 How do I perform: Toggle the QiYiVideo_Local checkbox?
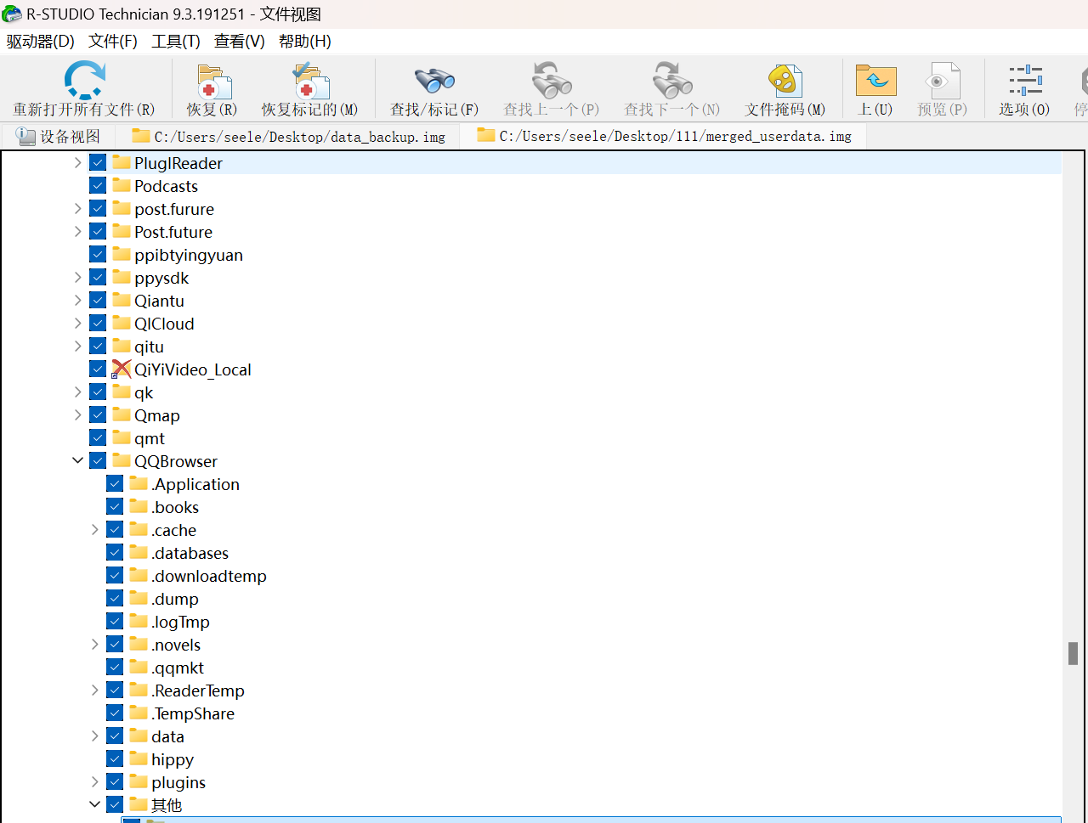(x=98, y=369)
